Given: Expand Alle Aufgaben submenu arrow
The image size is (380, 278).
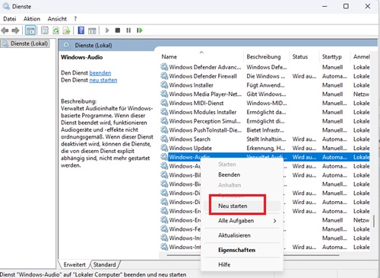Looking at the screenshot, I should [275, 221].
